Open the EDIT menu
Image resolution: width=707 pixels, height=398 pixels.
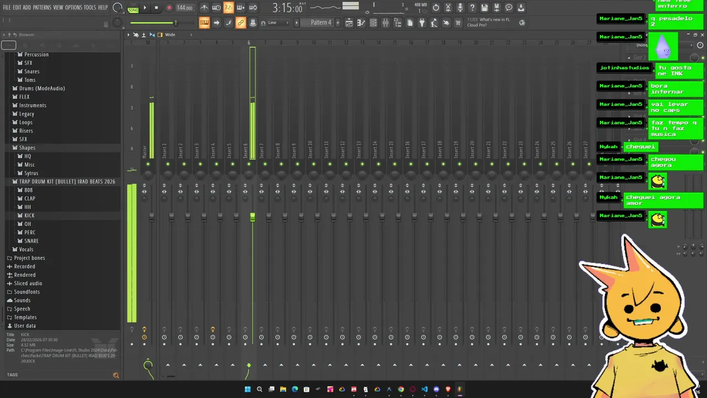click(17, 8)
